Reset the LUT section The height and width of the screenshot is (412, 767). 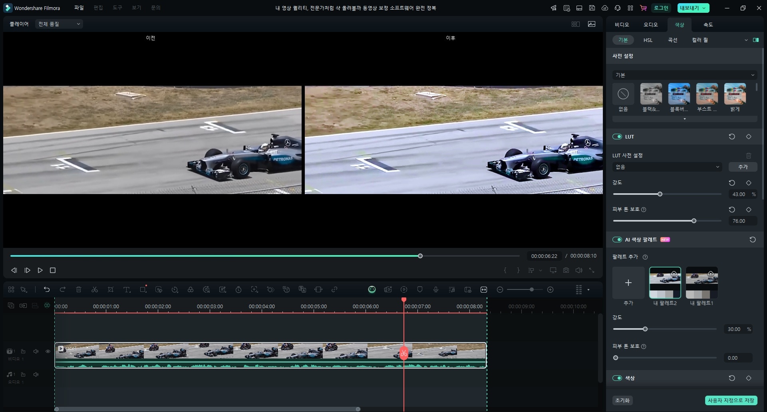click(732, 137)
